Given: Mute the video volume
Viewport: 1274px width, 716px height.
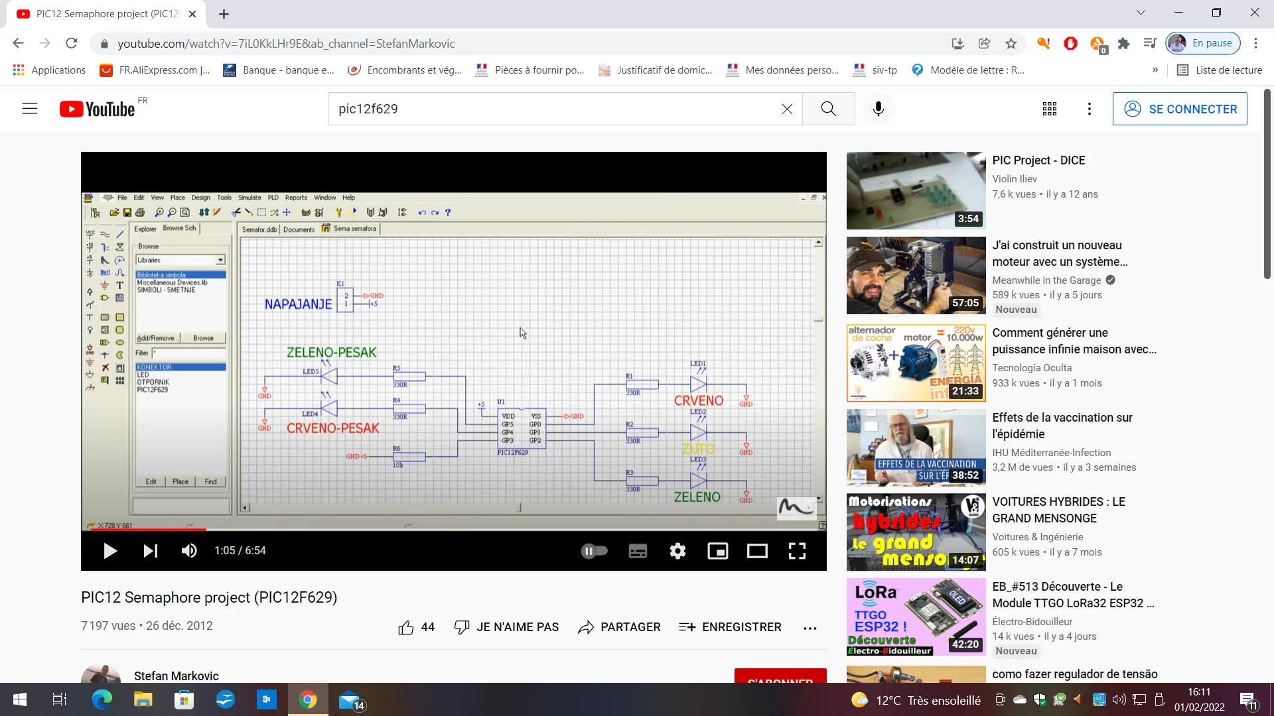Looking at the screenshot, I should (189, 551).
